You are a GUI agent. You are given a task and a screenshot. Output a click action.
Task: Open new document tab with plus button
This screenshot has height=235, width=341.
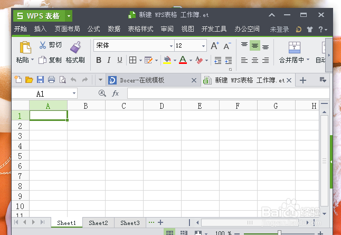[302, 80]
